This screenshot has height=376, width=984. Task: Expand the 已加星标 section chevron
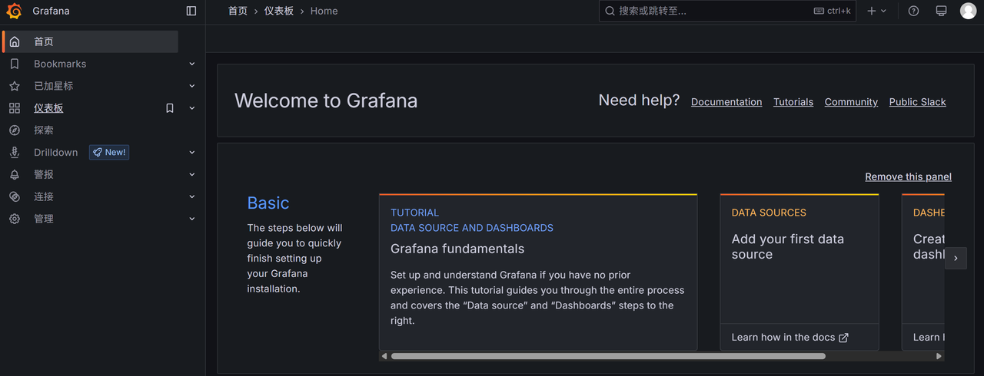coord(192,86)
